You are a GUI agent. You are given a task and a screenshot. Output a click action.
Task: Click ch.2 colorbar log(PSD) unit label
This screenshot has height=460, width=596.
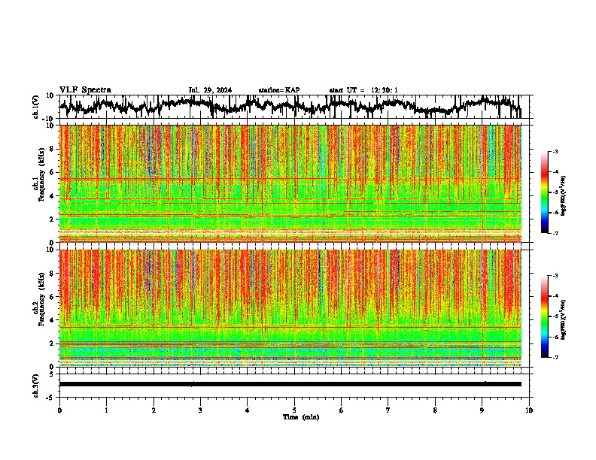tap(564, 319)
